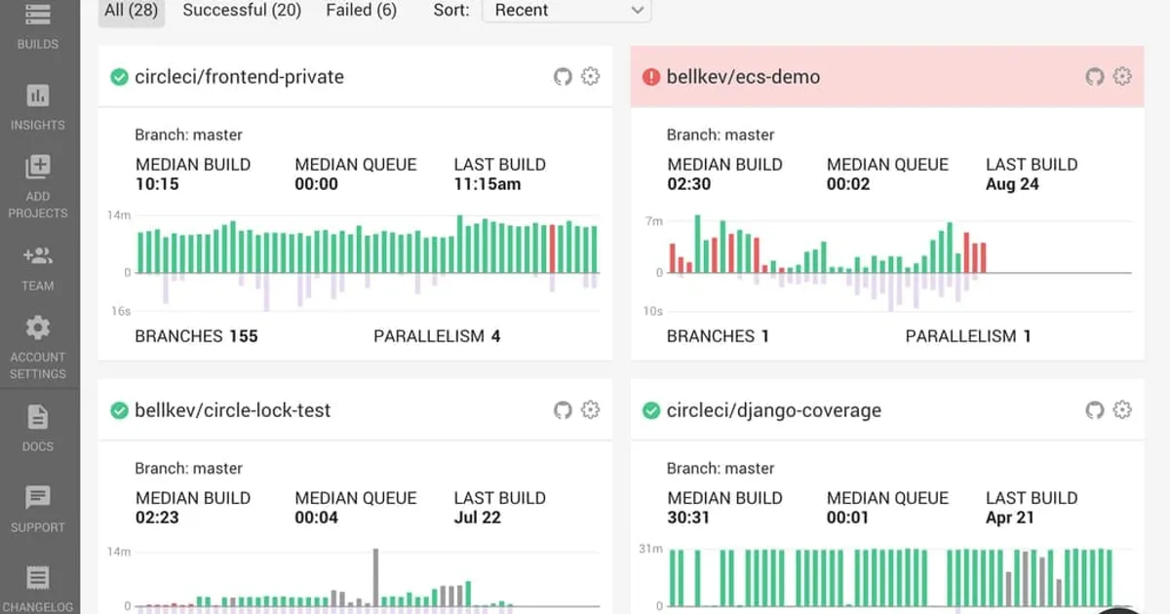The width and height of the screenshot is (1170, 614).
Task: Open the Sort dropdown showing Recent
Action: (565, 11)
